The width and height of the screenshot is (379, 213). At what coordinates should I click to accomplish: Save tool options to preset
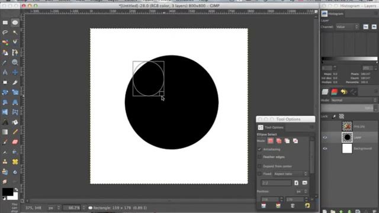coord(264,206)
